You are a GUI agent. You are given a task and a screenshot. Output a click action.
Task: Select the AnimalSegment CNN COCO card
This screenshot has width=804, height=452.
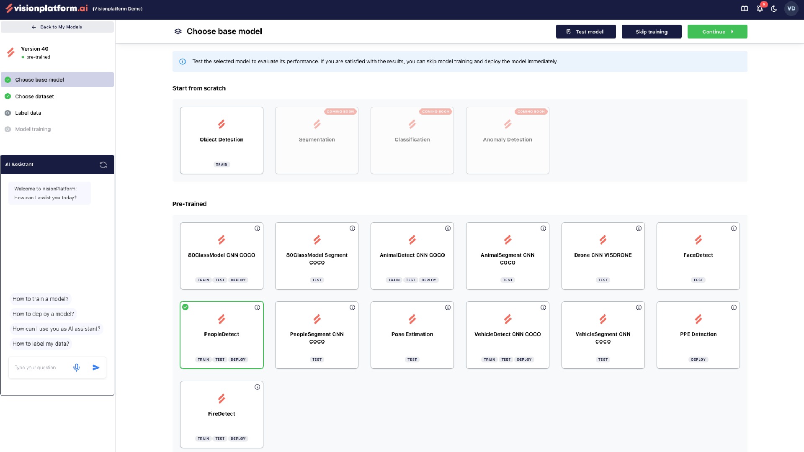[508, 256]
